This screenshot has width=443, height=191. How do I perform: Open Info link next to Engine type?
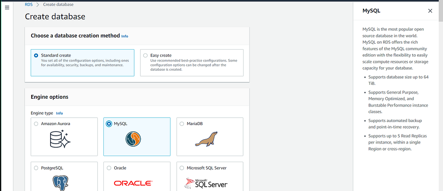[x=59, y=113]
